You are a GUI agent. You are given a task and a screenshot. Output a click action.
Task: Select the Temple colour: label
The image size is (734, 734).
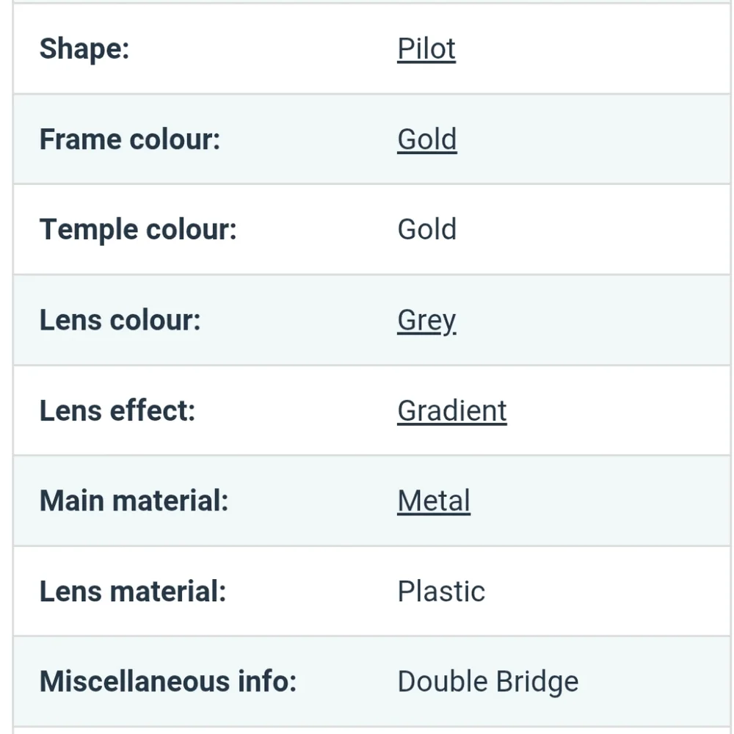(x=138, y=230)
